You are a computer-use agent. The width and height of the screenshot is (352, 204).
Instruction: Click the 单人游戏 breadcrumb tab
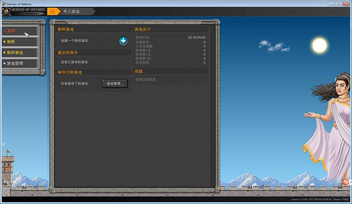[71, 11]
